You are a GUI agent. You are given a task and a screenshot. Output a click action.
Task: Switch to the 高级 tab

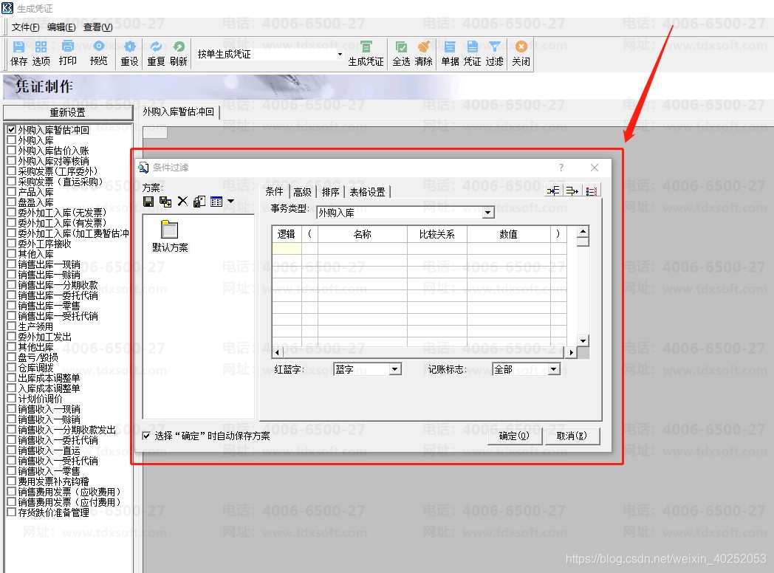tap(302, 192)
